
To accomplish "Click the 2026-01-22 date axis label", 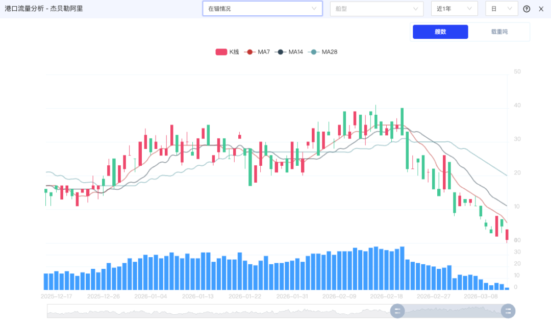I will pyautogui.click(x=245, y=296).
